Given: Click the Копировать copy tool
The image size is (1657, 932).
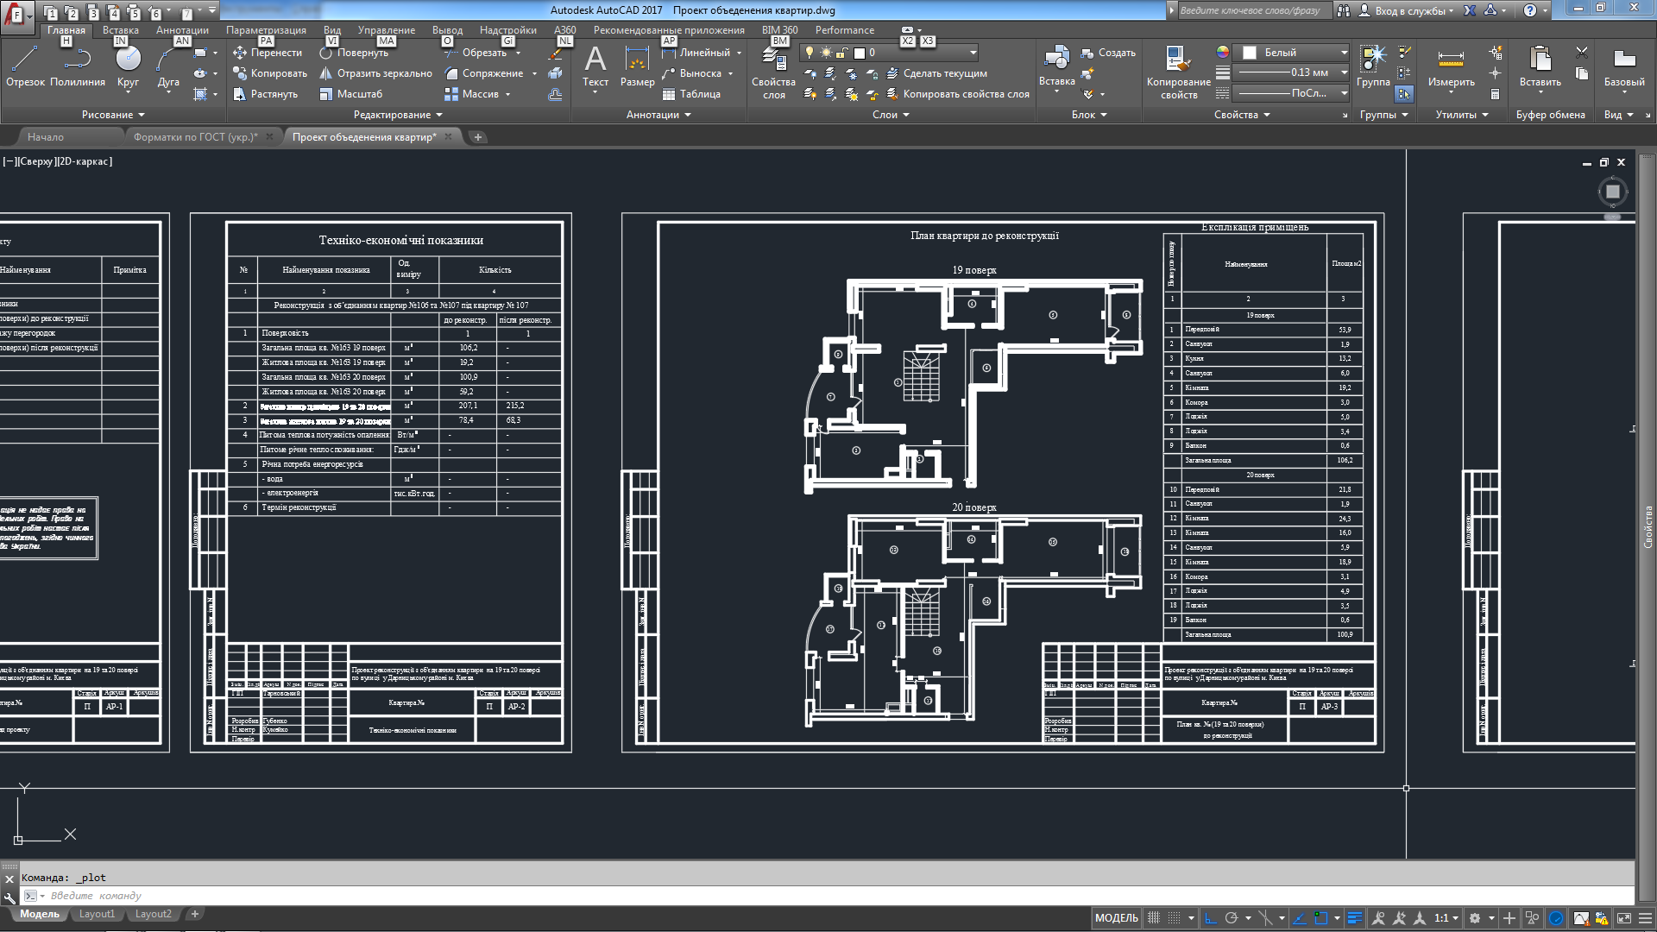Looking at the screenshot, I should tap(270, 73).
